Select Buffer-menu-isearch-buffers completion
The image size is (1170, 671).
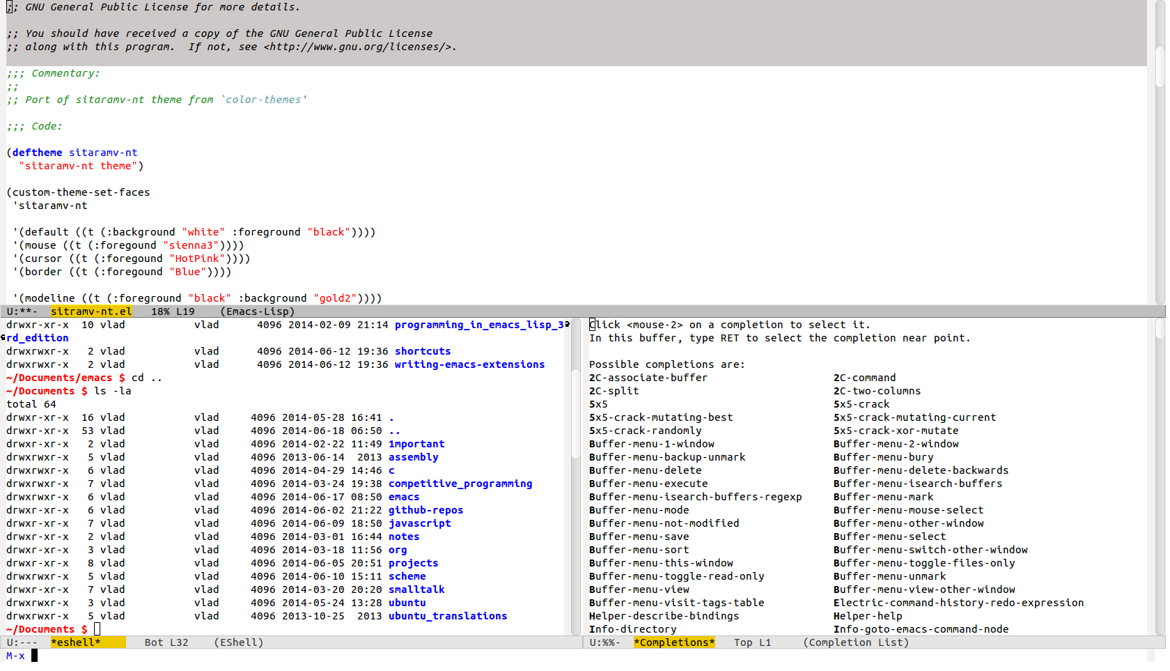click(918, 484)
